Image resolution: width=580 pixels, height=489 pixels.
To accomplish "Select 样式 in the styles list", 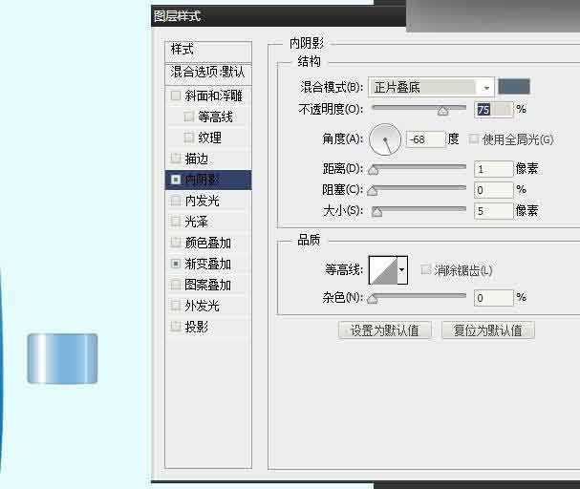I will (x=208, y=50).
